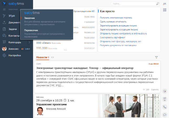
Task: Click the Оценить link on news post
Action: pyautogui.click(x=155, y=89)
